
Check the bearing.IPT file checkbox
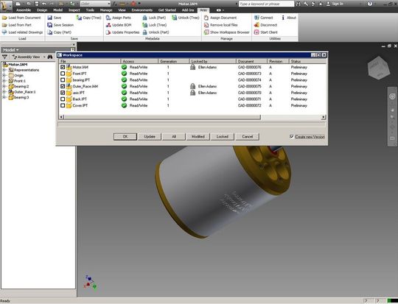click(x=63, y=80)
